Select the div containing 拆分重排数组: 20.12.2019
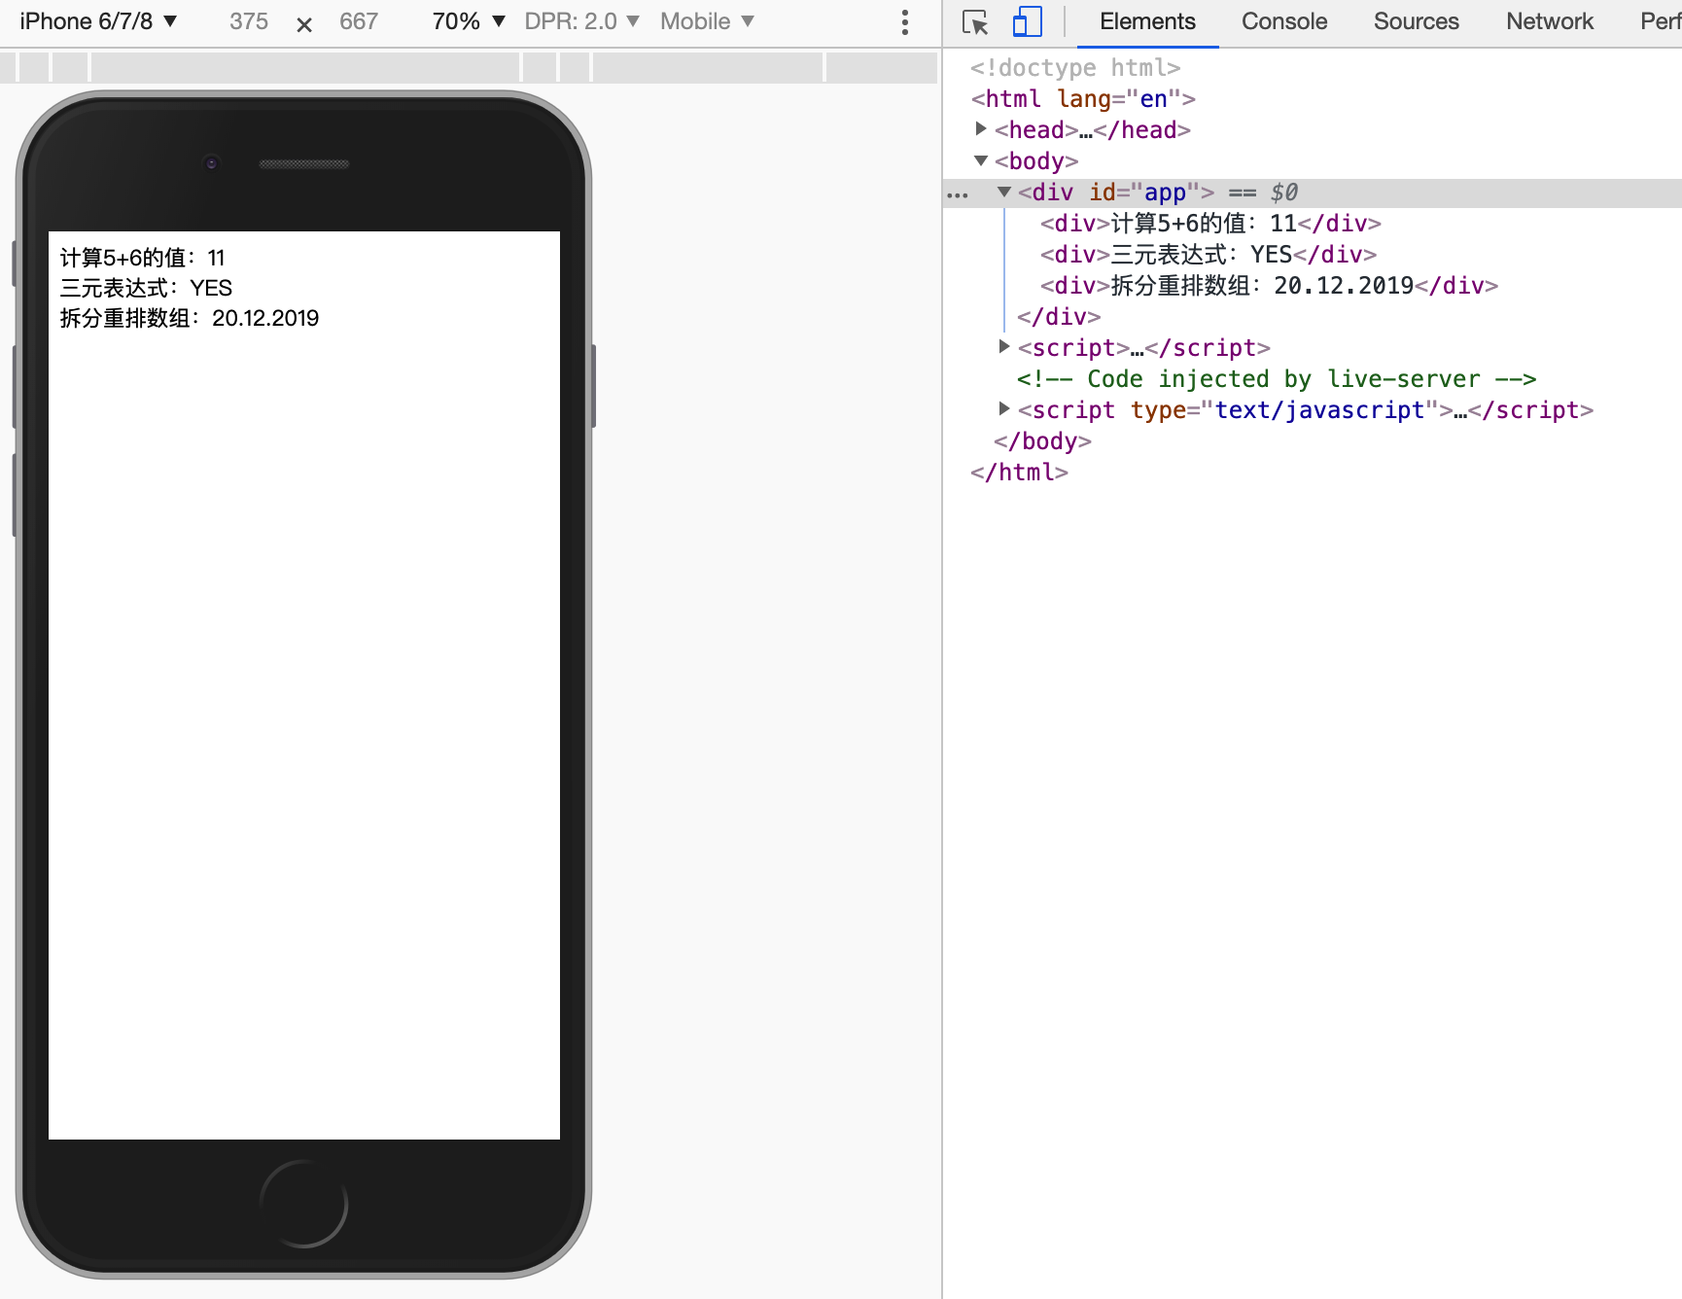Image resolution: width=1682 pixels, height=1299 pixels. tap(1269, 286)
